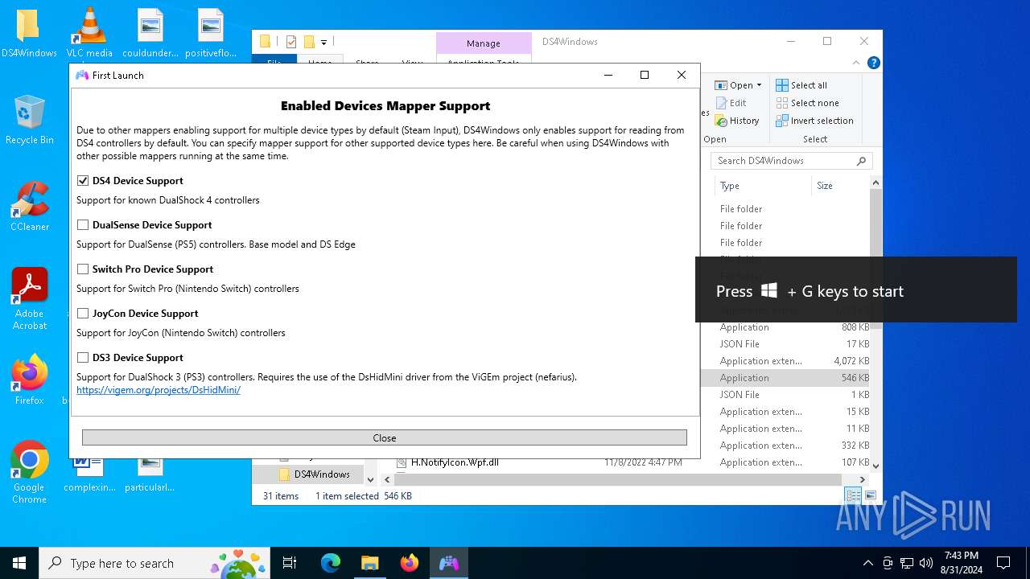Select DS4Windows folder in Explorer navigation tree

click(321, 474)
